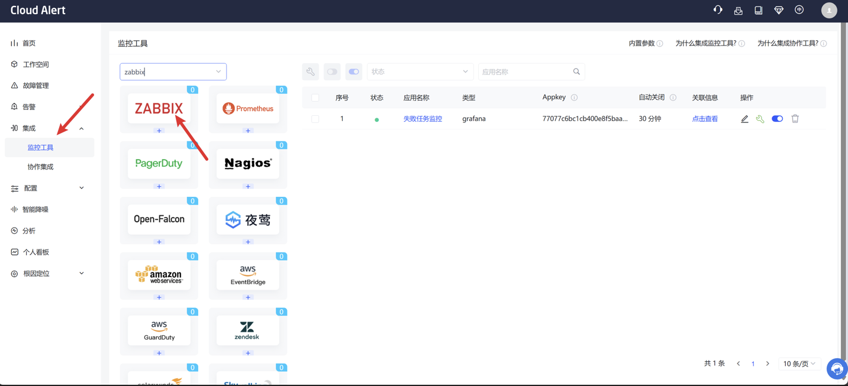Open the documentation book icon in header
The width and height of the screenshot is (848, 386).
coord(759,11)
